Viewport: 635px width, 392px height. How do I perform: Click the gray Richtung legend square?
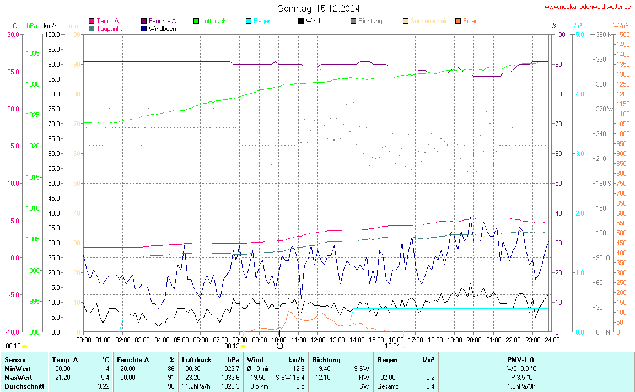[353, 21]
